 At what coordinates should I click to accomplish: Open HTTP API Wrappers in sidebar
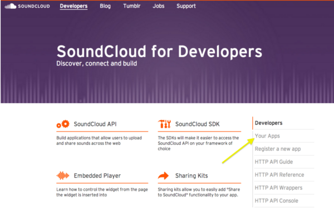(279, 187)
